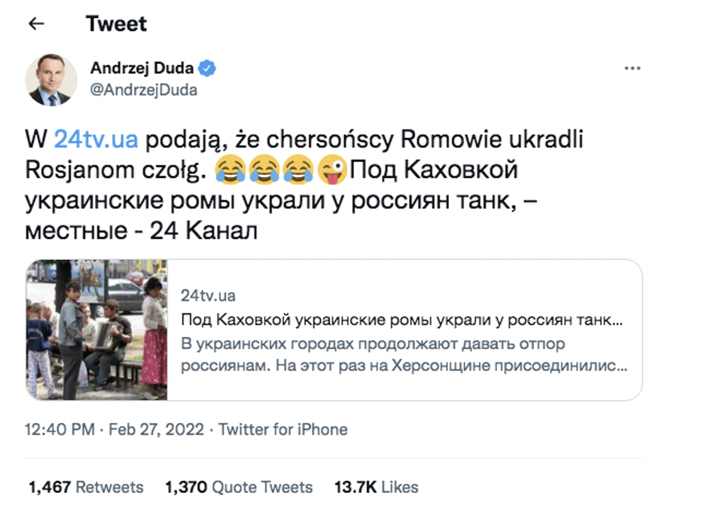Viewport: 708px width, 511px height.
Task: Show the 13.7K Likes list
Action: 376,487
